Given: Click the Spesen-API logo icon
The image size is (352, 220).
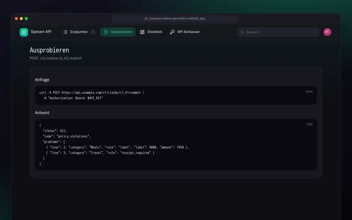Looking at the screenshot, I should 24,32.
